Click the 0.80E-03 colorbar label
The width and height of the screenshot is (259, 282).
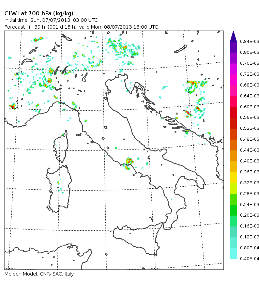(249, 52)
